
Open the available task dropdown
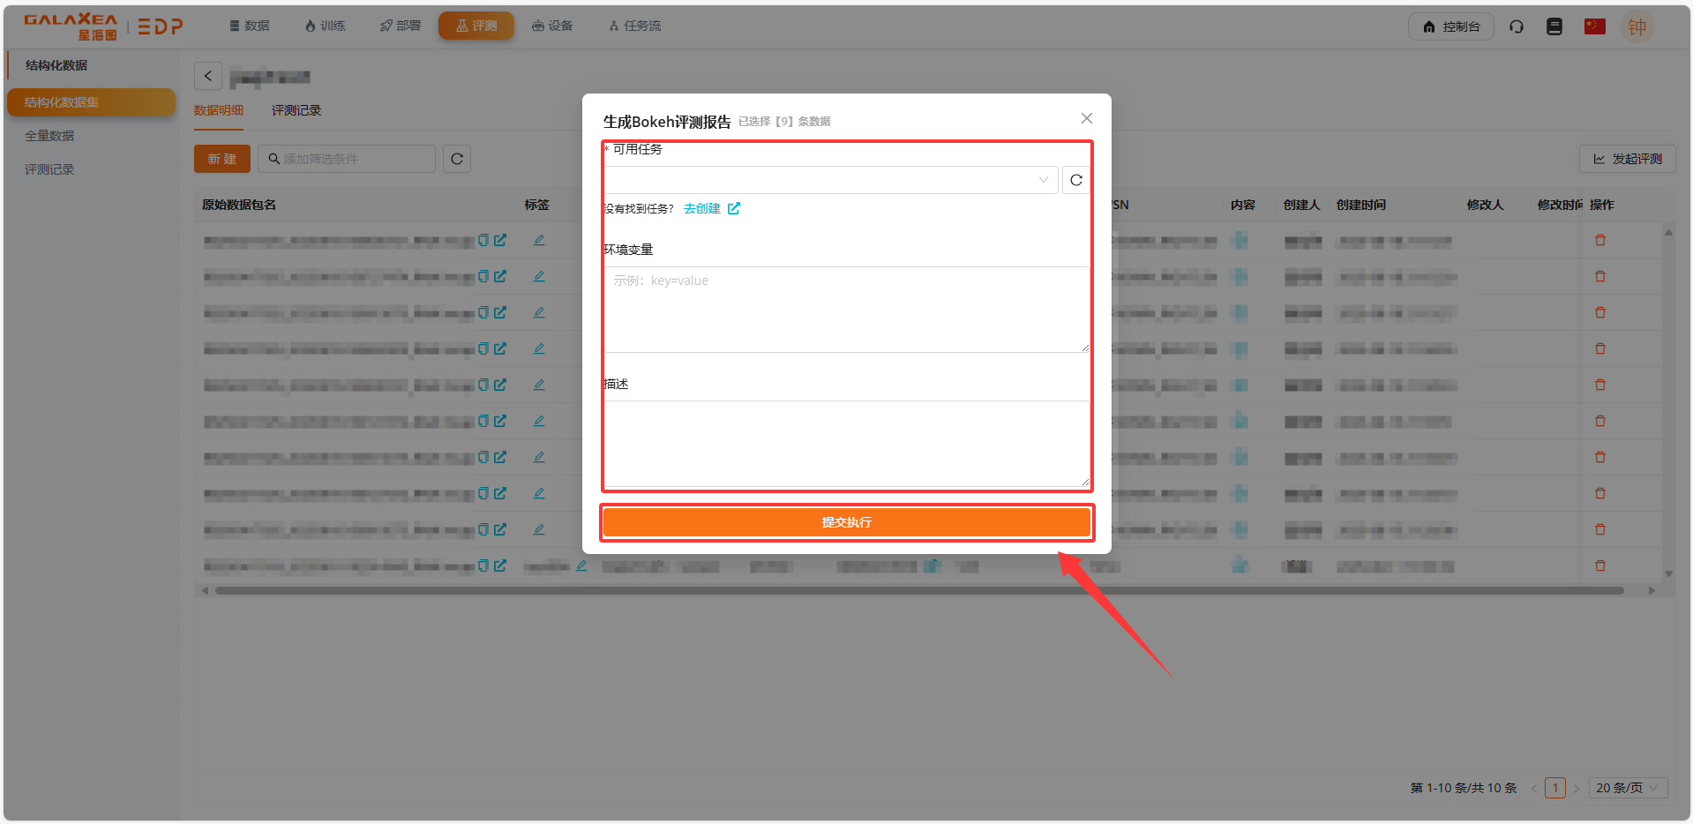(x=829, y=181)
